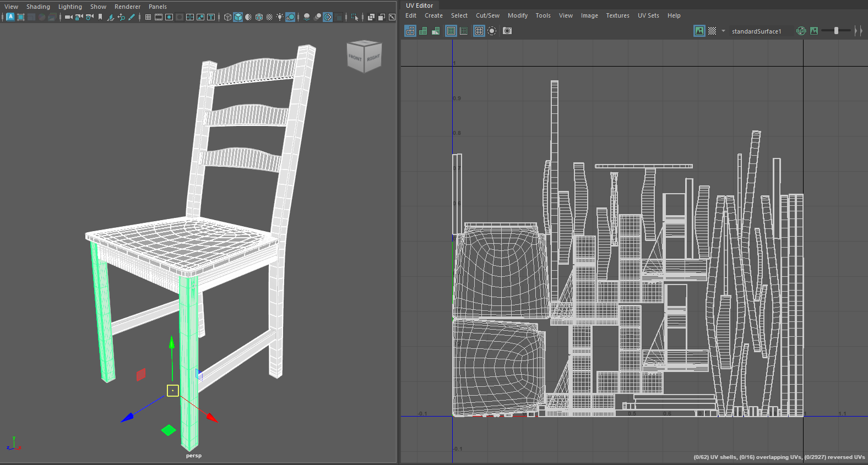
Task: Toggle Multisample Anti-aliasing icon
Action: coord(328,17)
